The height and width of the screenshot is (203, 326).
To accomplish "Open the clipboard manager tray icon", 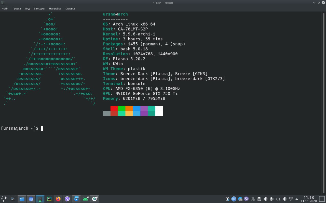I will click(x=259, y=199).
